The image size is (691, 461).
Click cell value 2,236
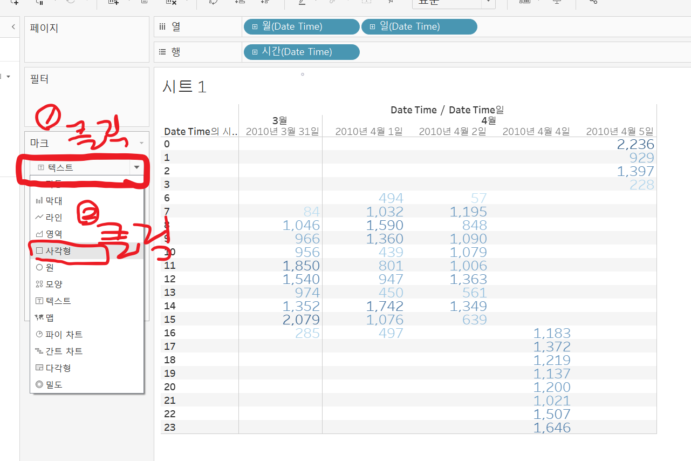coord(635,144)
